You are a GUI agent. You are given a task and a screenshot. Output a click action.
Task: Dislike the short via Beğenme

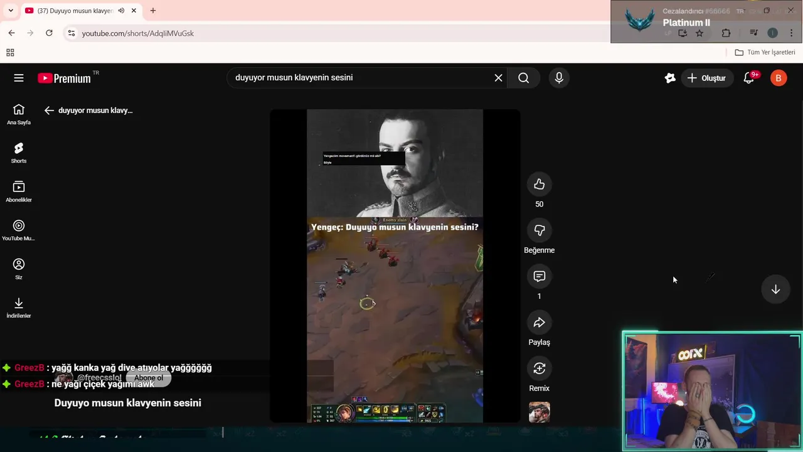click(x=539, y=230)
